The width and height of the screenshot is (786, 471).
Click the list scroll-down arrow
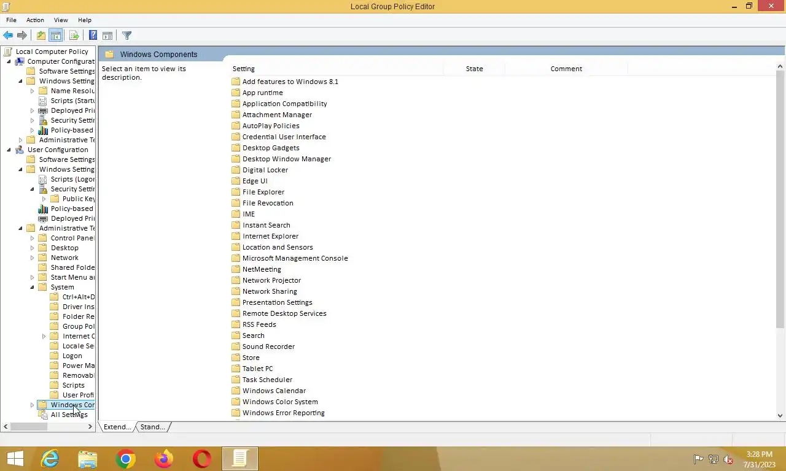pyautogui.click(x=780, y=415)
